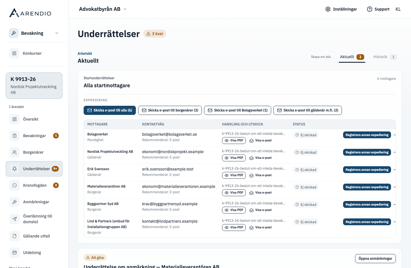The width and height of the screenshot is (411, 268).
Task: Click Visa PDF for Materialleverantören AB
Action: point(234,193)
